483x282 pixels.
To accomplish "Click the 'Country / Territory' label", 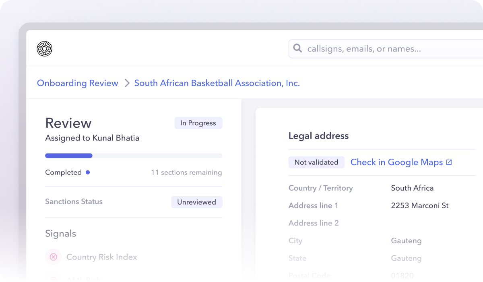I will (x=321, y=188).
